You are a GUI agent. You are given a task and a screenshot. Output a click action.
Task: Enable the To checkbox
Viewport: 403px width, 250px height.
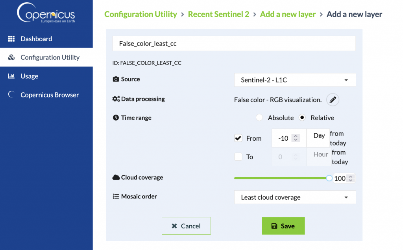[x=238, y=157]
